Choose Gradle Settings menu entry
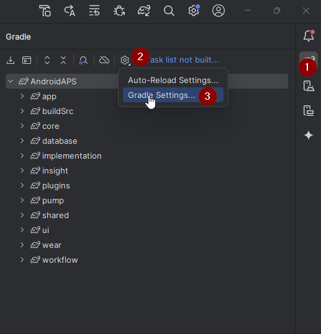 tap(173, 95)
